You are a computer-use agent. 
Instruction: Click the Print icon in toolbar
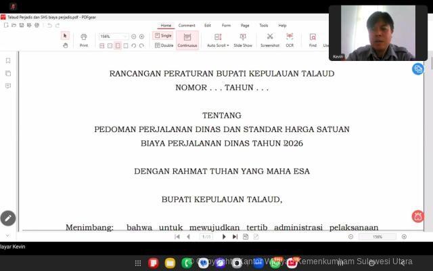pos(83,39)
